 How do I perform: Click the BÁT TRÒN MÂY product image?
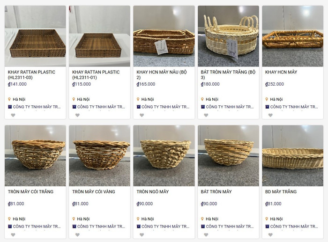(x=228, y=155)
